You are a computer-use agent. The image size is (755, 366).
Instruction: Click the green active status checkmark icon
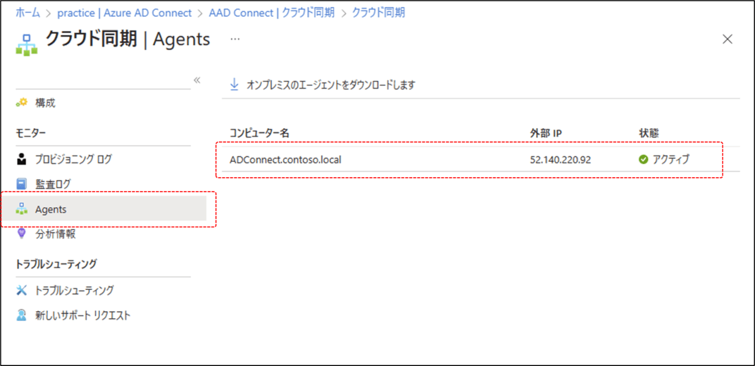pyautogui.click(x=643, y=159)
